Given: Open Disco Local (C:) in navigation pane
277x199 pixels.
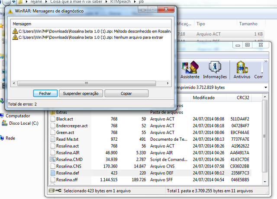Looking at the screenshot, I should pos(24,123).
